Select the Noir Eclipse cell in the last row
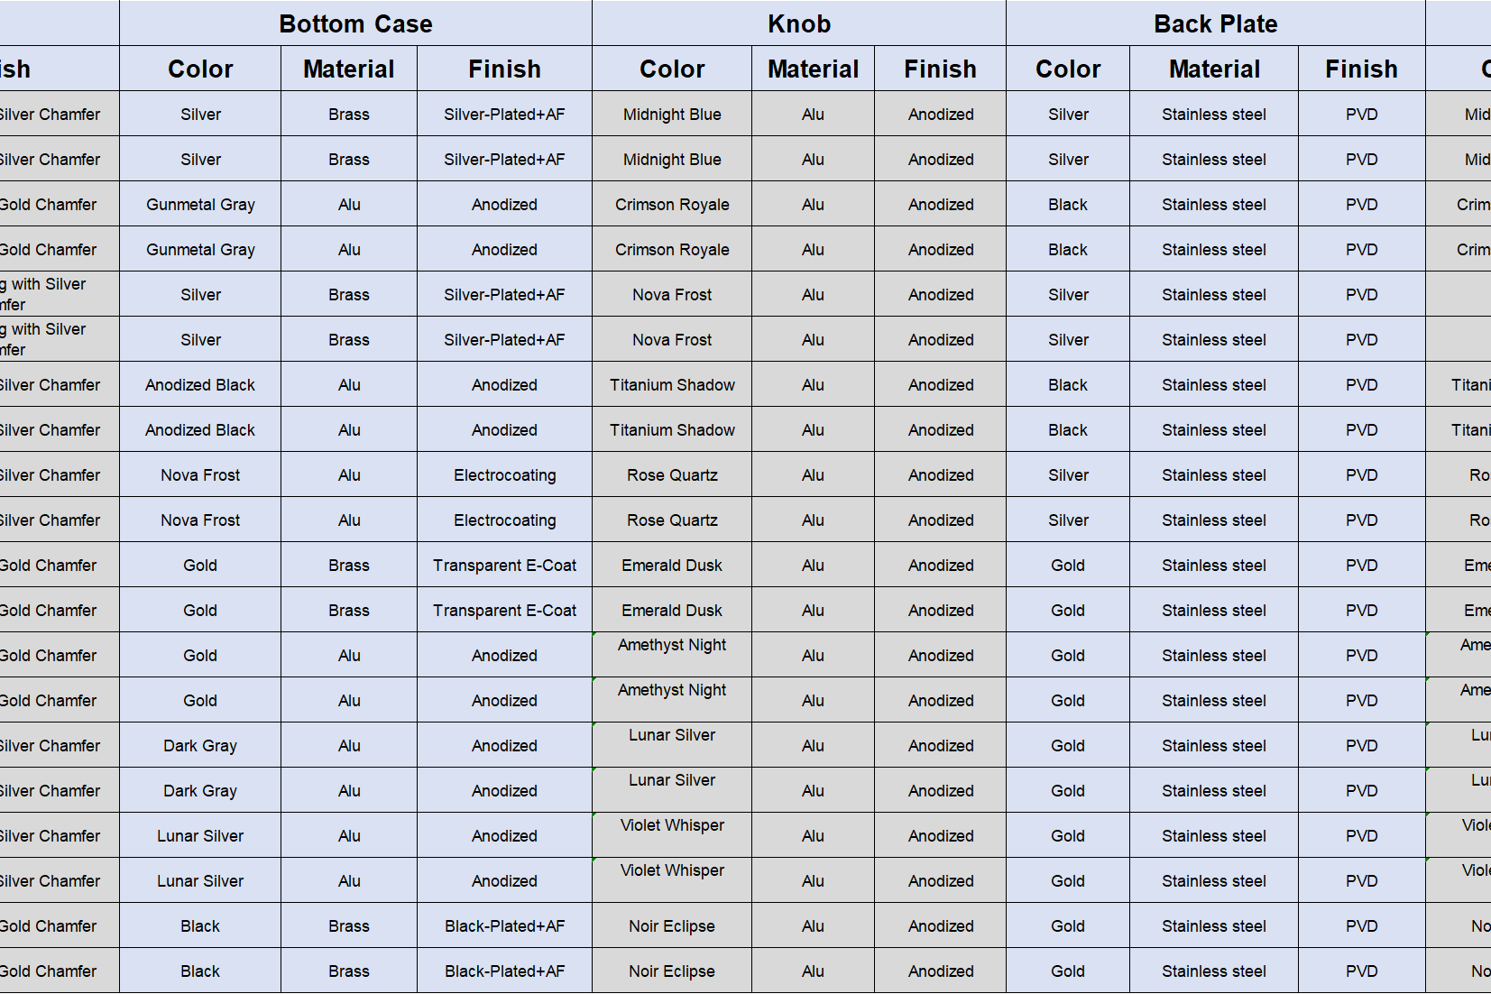Viewport: 1491px width, 994px height. pos(672,971)
